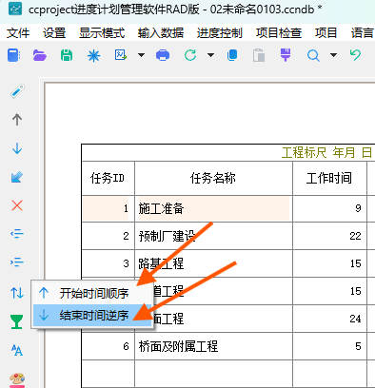Click the blue asterisk toolbar icon
The width and height of the screenshot is (375, 388).
(93, 56)
